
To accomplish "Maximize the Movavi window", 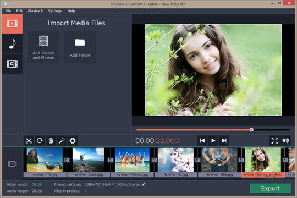I will coord(279,3).
